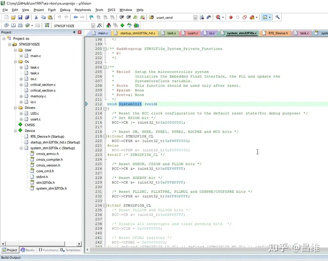
Task: Click the Translate file icon
Action: coord(6,26)
